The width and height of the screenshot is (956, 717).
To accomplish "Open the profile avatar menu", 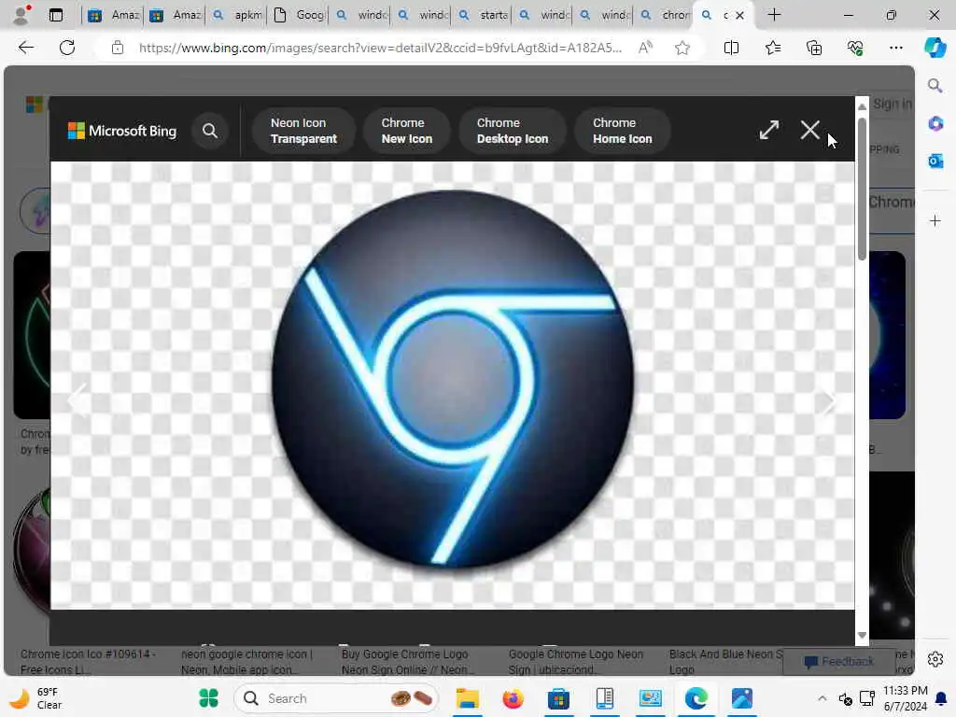I will click(22, 15).
